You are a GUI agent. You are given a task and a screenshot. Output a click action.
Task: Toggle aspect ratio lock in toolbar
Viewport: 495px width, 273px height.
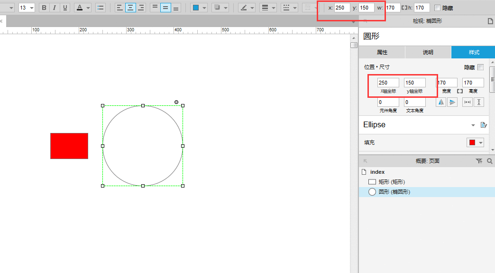point(404,8)
